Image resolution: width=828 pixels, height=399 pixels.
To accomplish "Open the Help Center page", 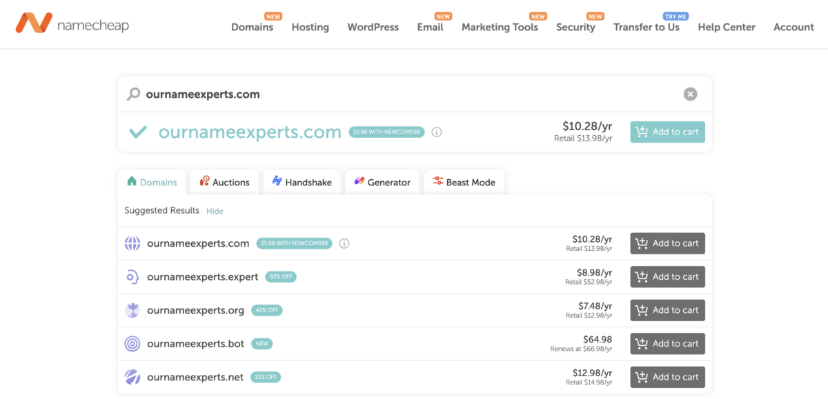I will coord(727,27).
